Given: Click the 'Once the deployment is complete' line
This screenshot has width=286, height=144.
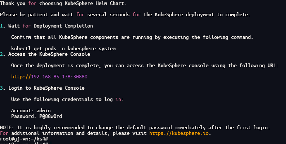Looking at the screenshot, I should (x=145, y=65).
